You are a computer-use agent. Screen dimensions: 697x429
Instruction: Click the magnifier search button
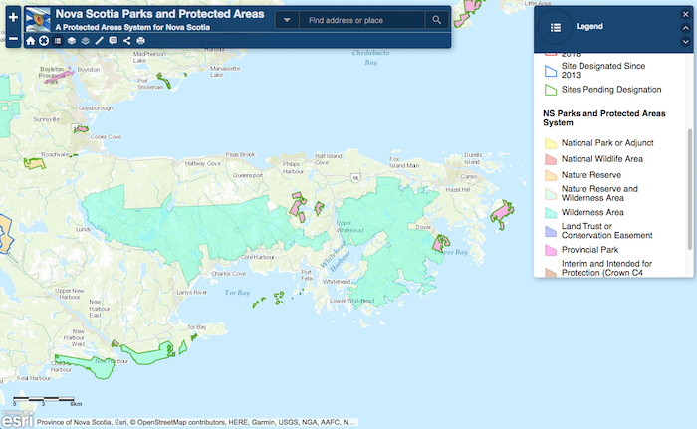pyautogui.click(x=436, y=20)
